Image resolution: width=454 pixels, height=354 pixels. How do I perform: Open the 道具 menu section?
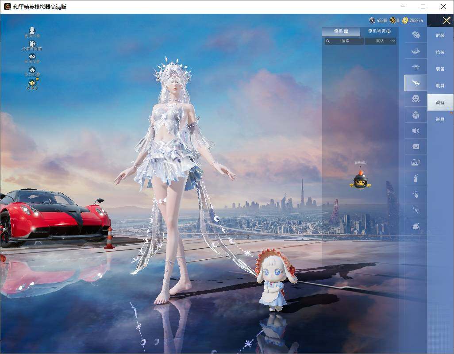click(440, 119)
